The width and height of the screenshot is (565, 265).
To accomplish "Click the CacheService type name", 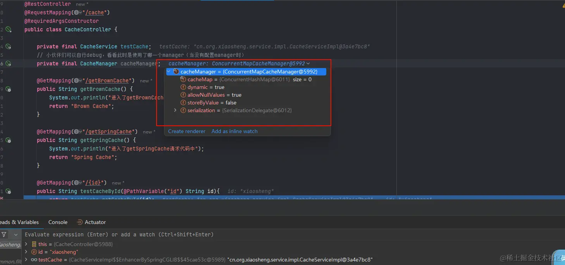I will pos(99,46).
